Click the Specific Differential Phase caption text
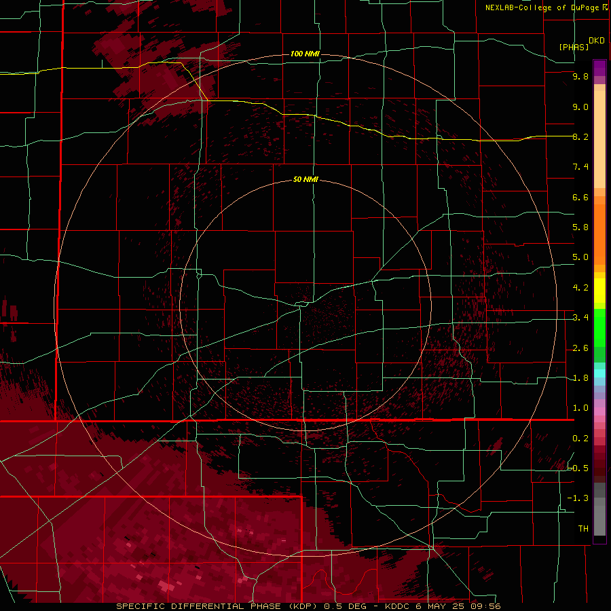The image size is (611, 611). pos(308,606)
